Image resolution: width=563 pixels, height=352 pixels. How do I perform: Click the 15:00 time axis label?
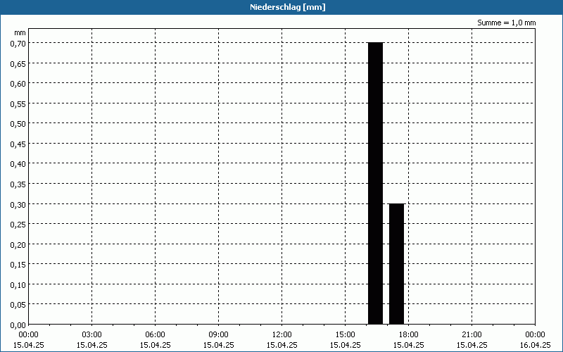tap(345, 335)
